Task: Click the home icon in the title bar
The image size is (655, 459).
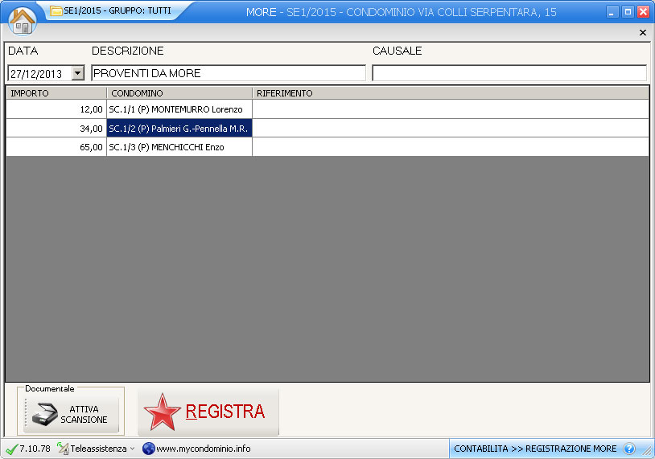Action: pyautogui.click(x=23, y=21)
